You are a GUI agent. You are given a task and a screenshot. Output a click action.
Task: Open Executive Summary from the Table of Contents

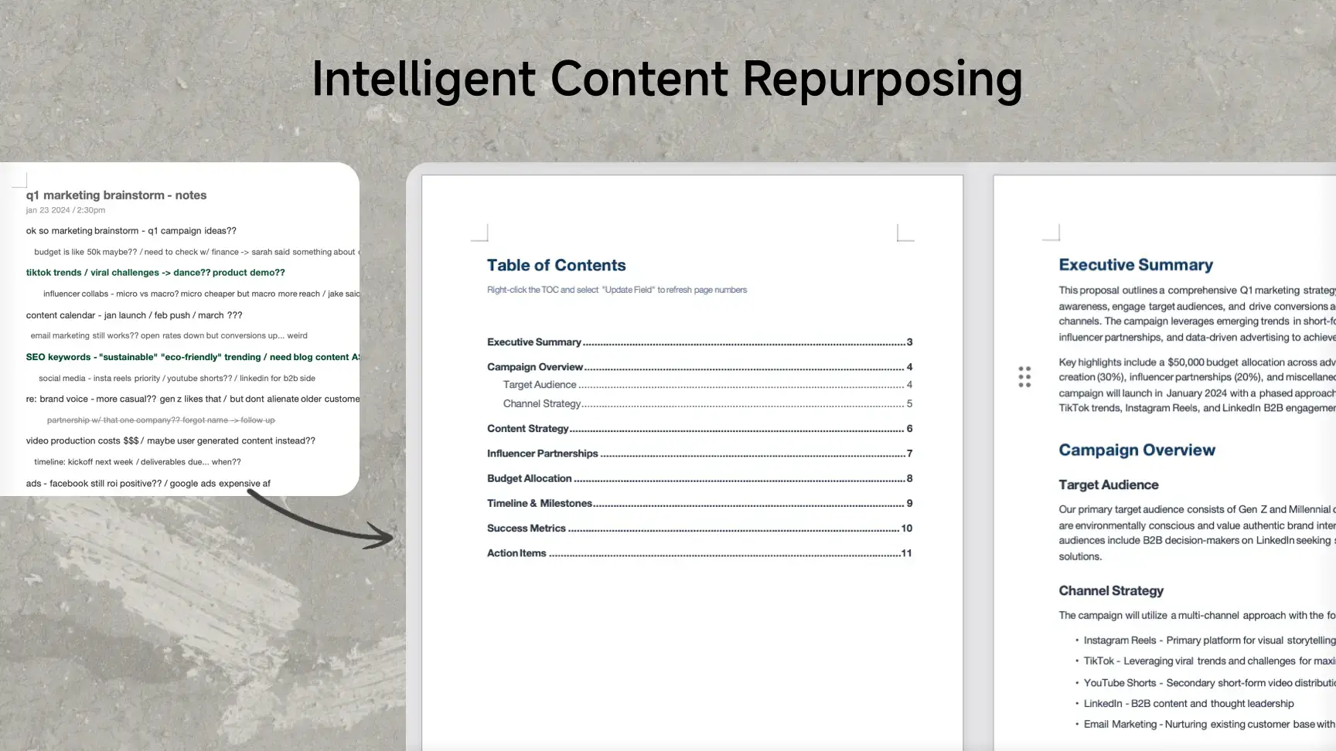click(534, 342)
